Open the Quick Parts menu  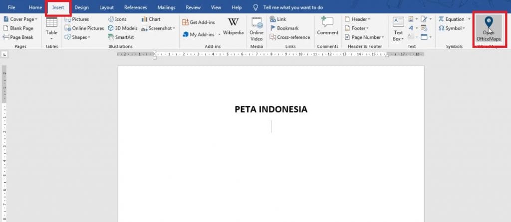click(x=413, y=19)
